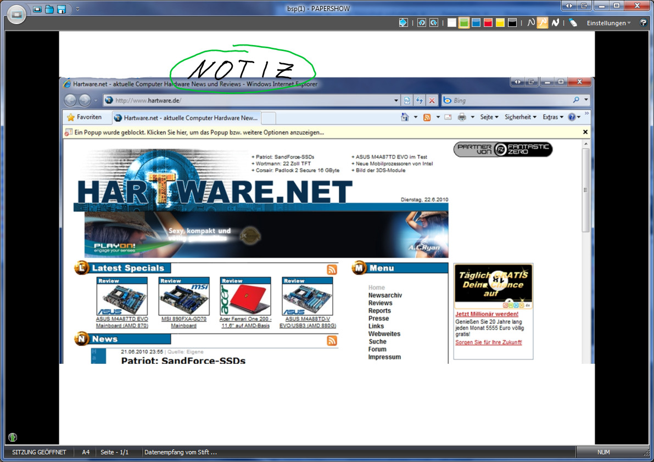Select the Hartware.net browser tab
This screenshot has height=462, width=654.
click(187, 118)
